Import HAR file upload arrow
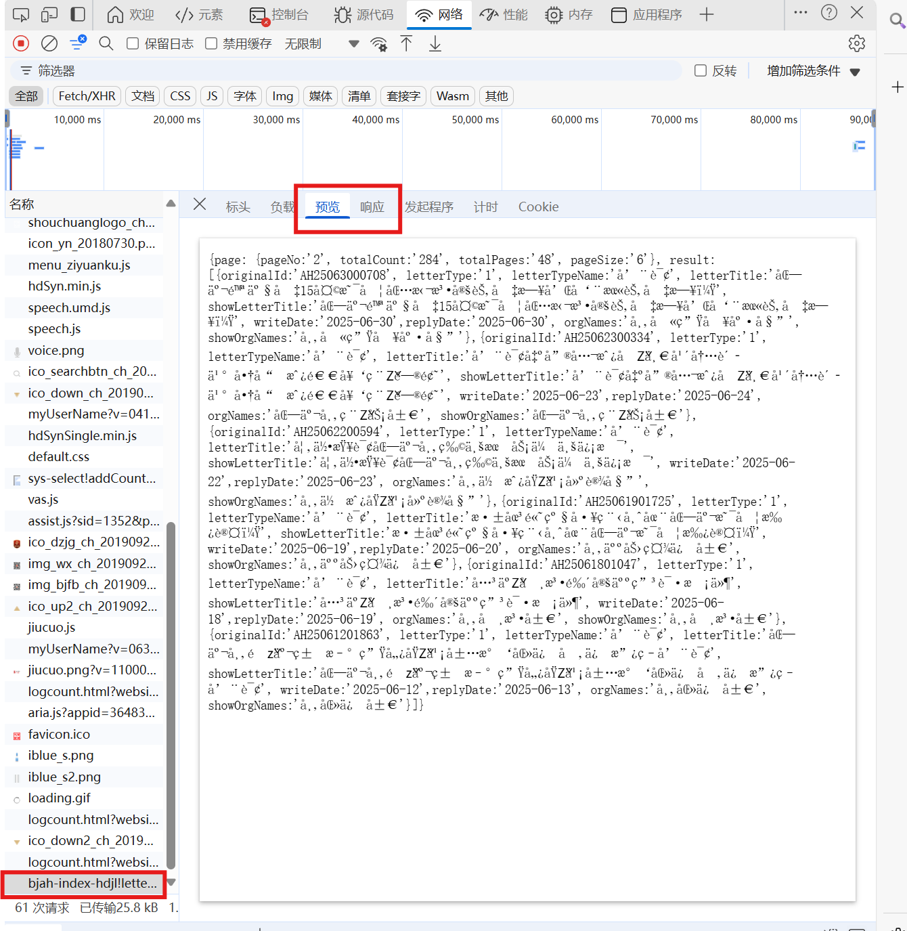907x931 pixels. click(406, 43)
